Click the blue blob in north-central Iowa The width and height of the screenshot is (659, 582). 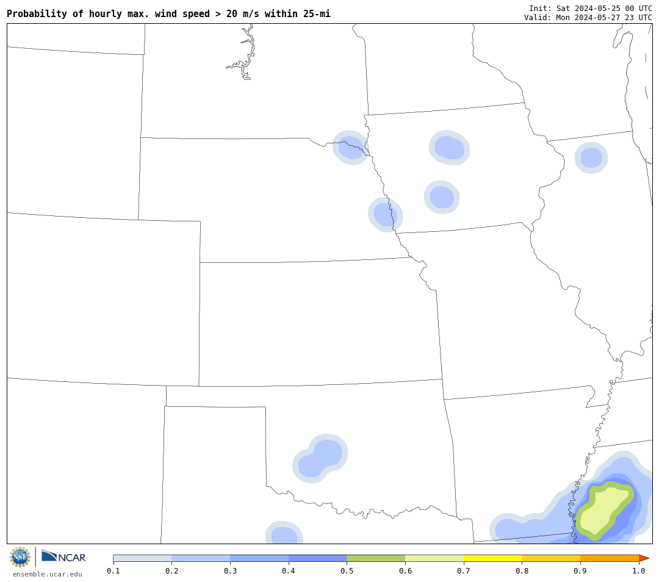[x=449, y=148]
